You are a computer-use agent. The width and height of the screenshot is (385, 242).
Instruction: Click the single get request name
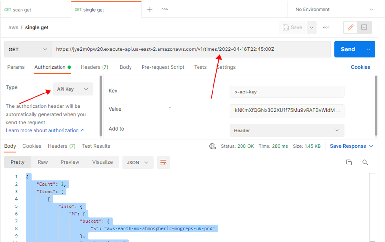click(37, 27)
